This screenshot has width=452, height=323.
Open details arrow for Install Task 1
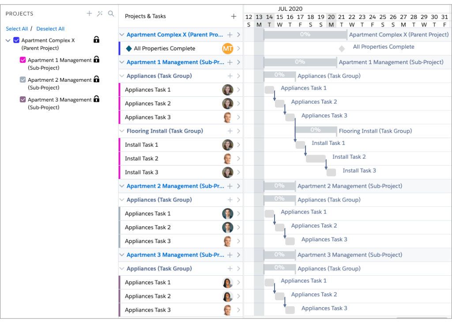point(238,145)
